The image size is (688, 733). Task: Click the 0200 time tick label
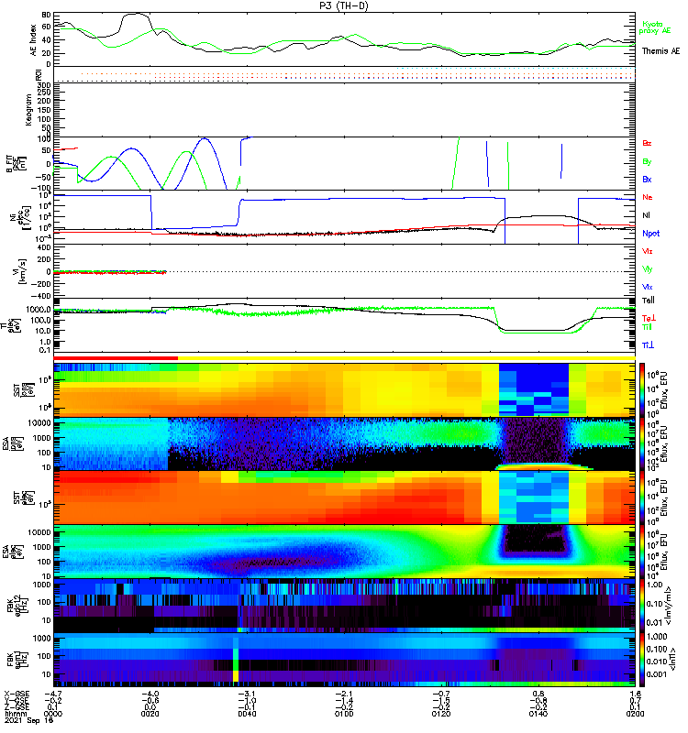point(635,714)
